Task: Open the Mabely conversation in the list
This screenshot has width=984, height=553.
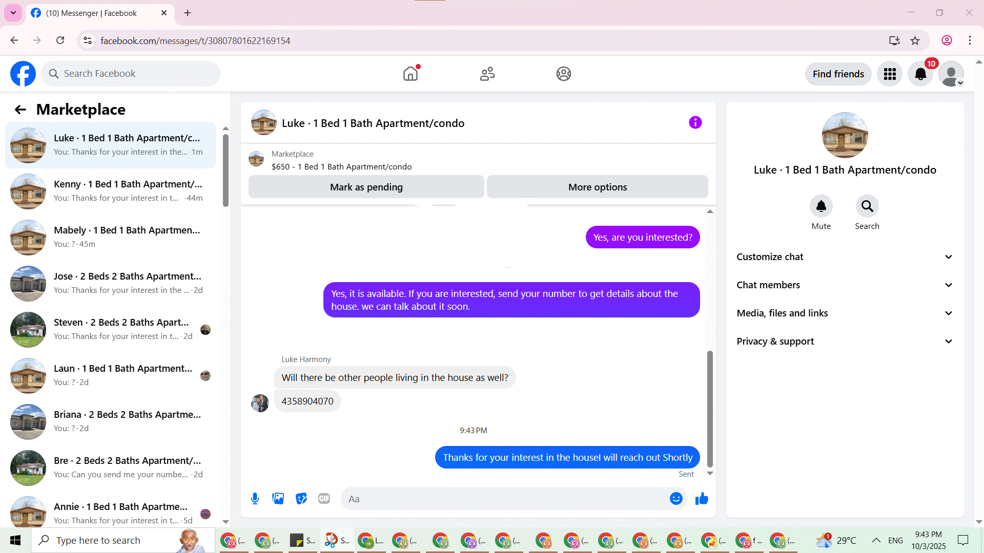Action: pos(110,238)
